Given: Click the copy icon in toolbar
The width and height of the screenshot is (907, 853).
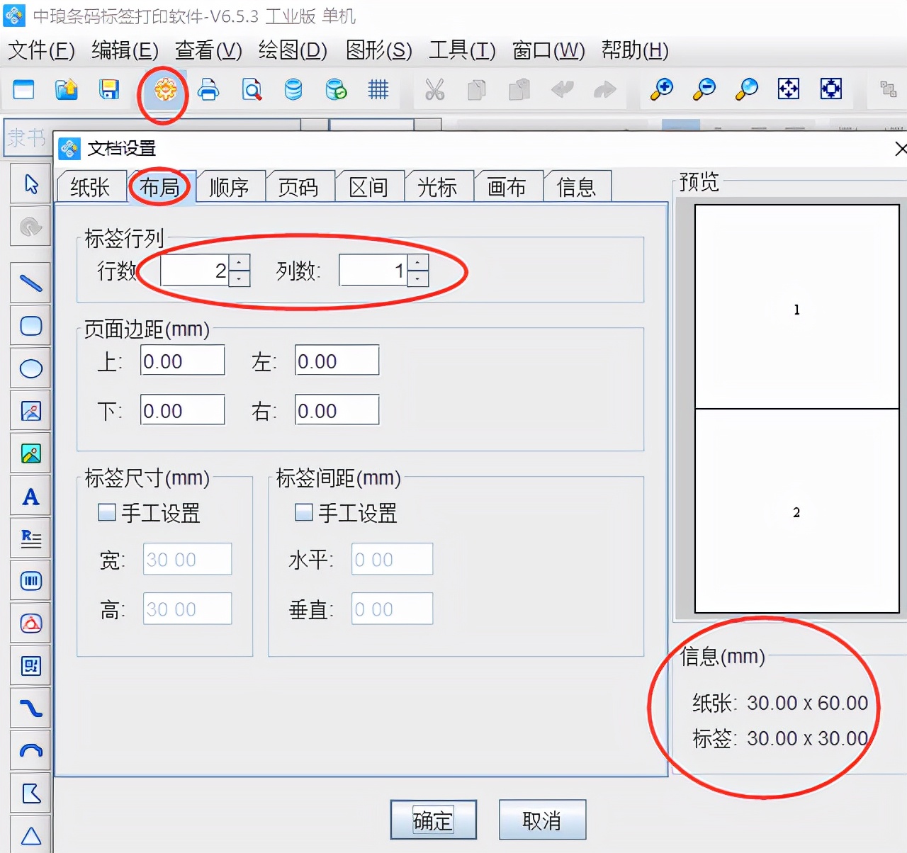Looking at the screenshot, I should [x=477, y=89].
